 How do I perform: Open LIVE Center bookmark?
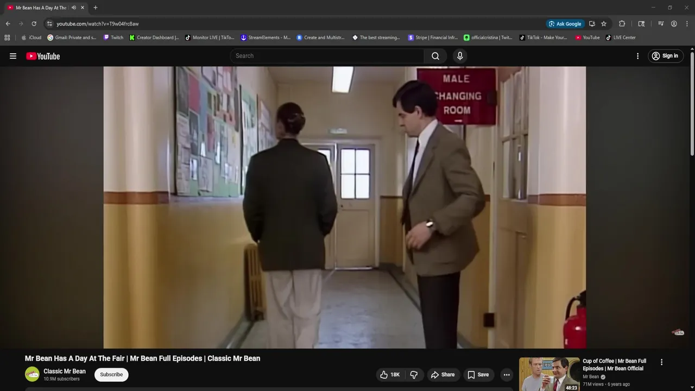(x=621, y=37)
